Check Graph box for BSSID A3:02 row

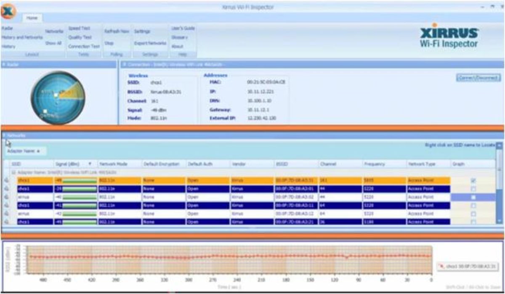tap(473, 197)
